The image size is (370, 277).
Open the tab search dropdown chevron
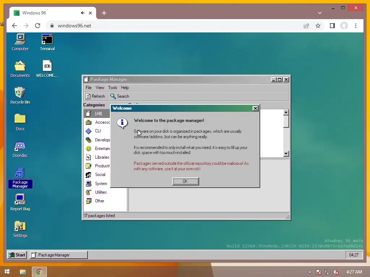320,13
